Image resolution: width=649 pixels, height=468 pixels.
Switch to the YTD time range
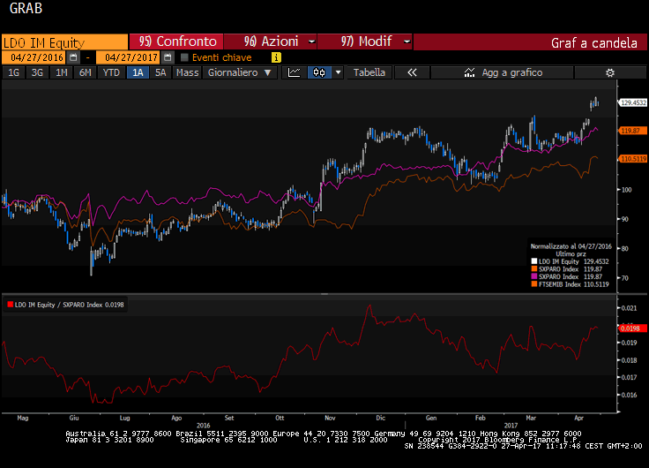pyautogui.click(x=111, y=72)
